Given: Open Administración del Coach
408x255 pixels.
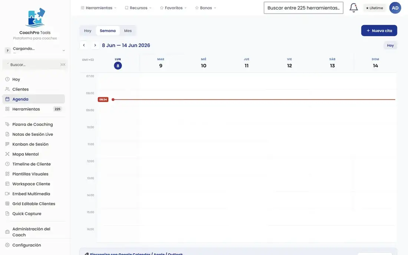Looking at the screenshot, I should pyautogui.click(x=33, y=232).
